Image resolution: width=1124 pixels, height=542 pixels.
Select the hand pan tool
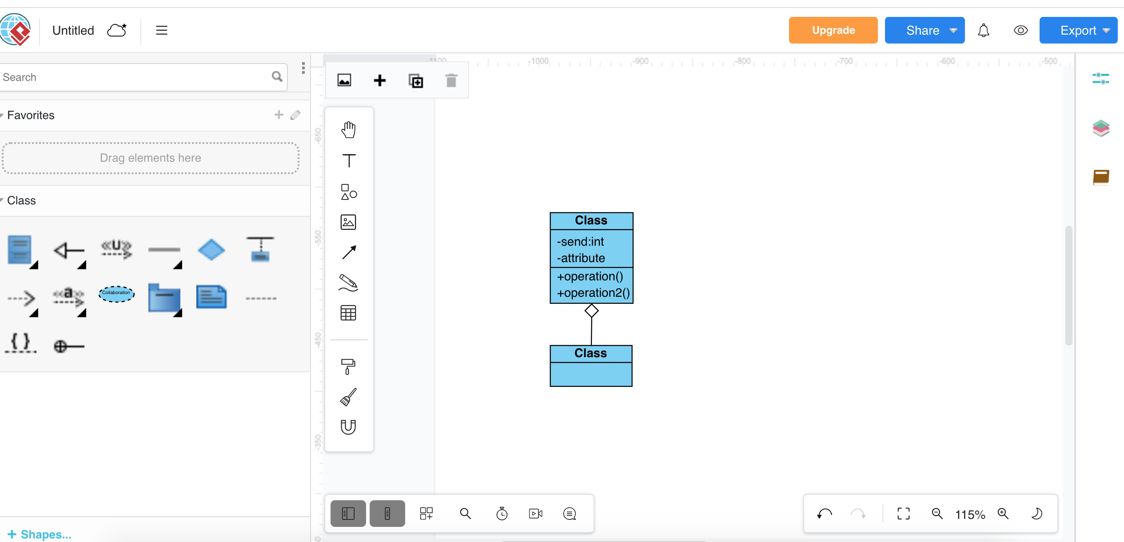click(349, 130)
